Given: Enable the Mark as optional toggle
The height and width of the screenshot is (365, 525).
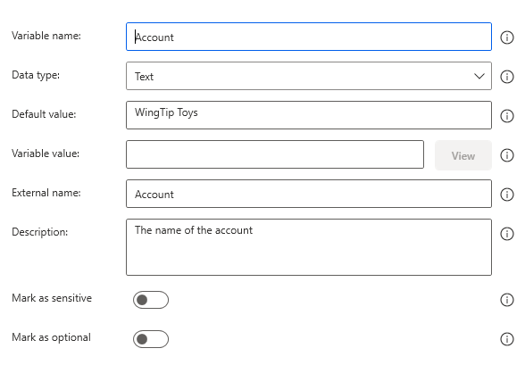Looking at the screenshot, I should pyautogui.click(x=151, y=339).
